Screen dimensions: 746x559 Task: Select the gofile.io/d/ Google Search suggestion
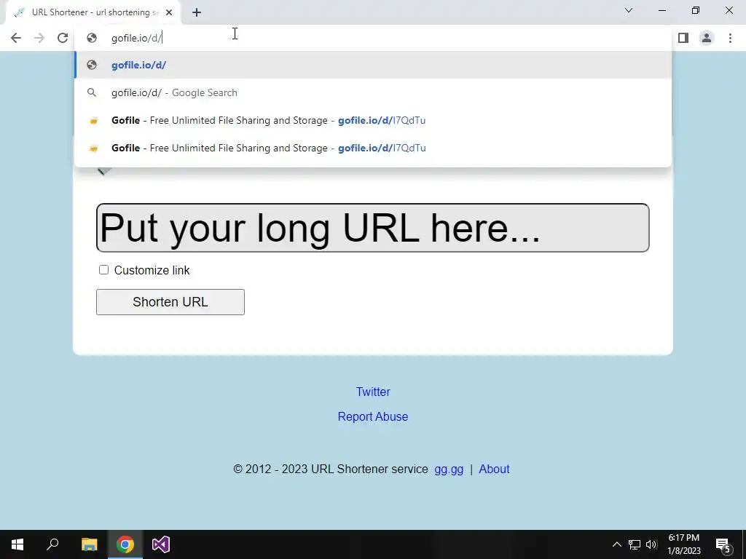click(374, 92)
